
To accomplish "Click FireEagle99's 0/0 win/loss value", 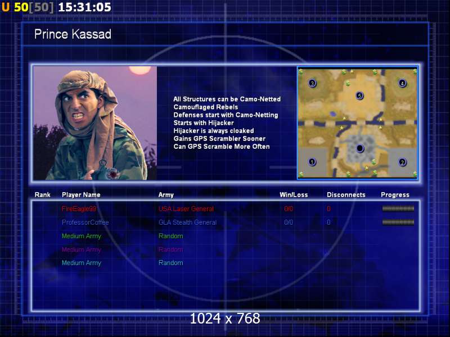I will click(289, 208).
